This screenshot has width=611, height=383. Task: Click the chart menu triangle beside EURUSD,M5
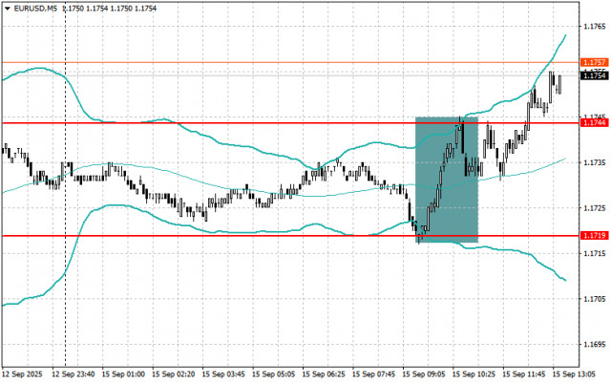click(8, 9)
